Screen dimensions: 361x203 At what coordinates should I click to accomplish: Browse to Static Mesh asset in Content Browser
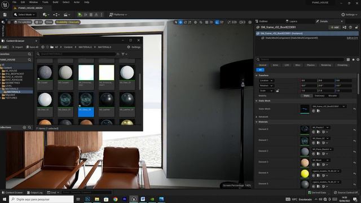click(318, 111)
